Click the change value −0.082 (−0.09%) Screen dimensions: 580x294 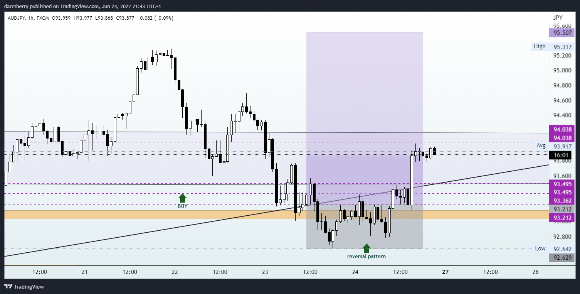(x=155, y=18)
